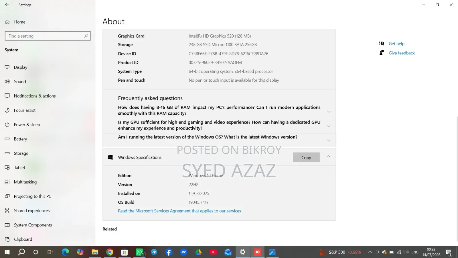Click the Shared experiences icon

(x=7, y=211)
